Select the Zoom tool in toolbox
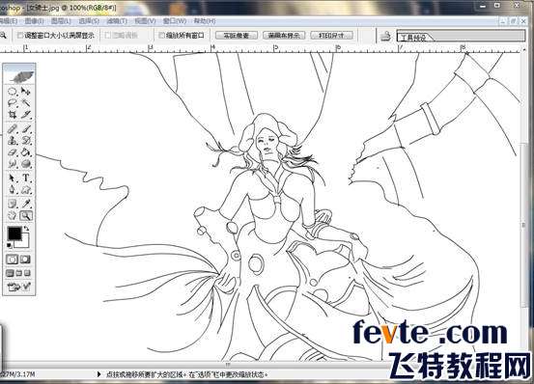Screen dimensions: 534x384 coord(26,216)
